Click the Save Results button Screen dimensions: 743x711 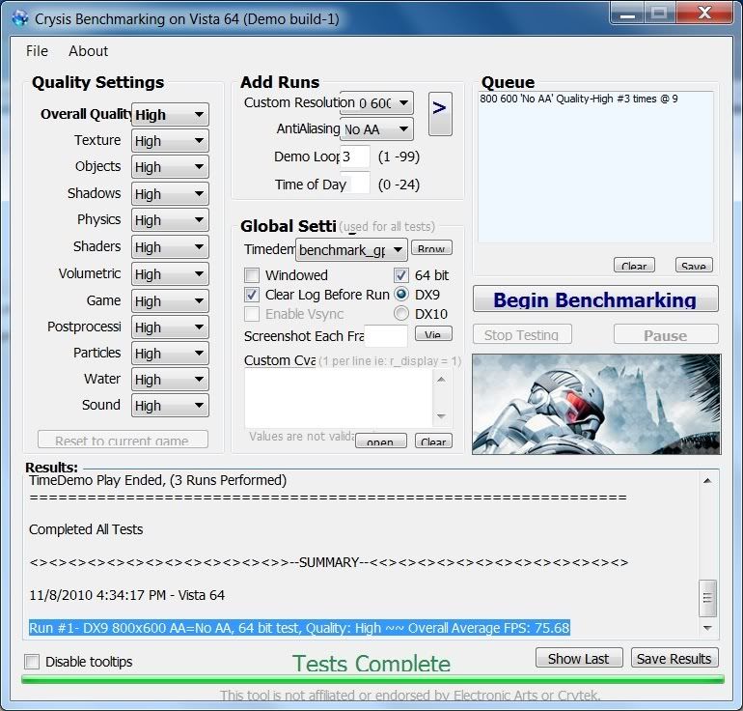tap(674, 658)
